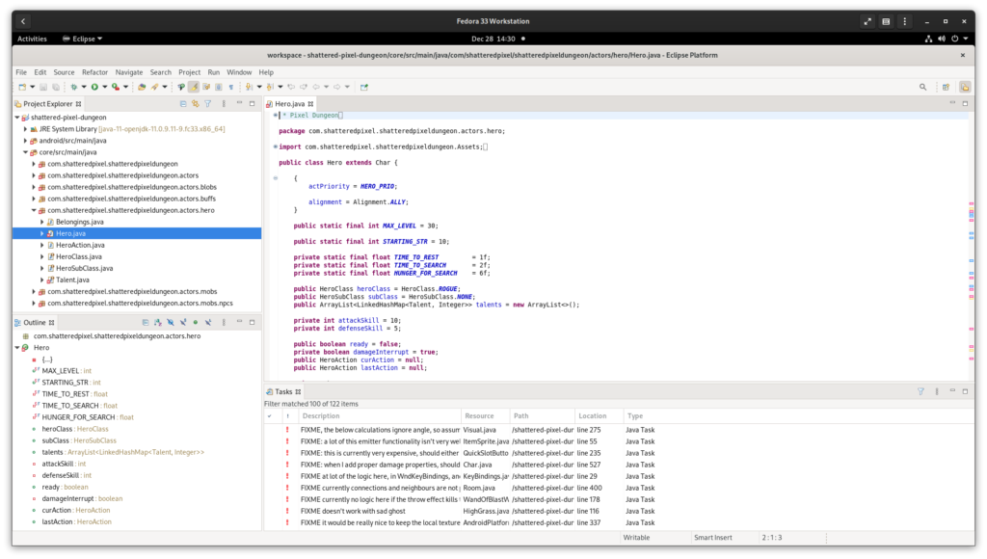Image resolution: width=987 pixels, height=559 pixels.
Task: Select HeroClass.java in Project Explorer
Action: coord(78,256)
